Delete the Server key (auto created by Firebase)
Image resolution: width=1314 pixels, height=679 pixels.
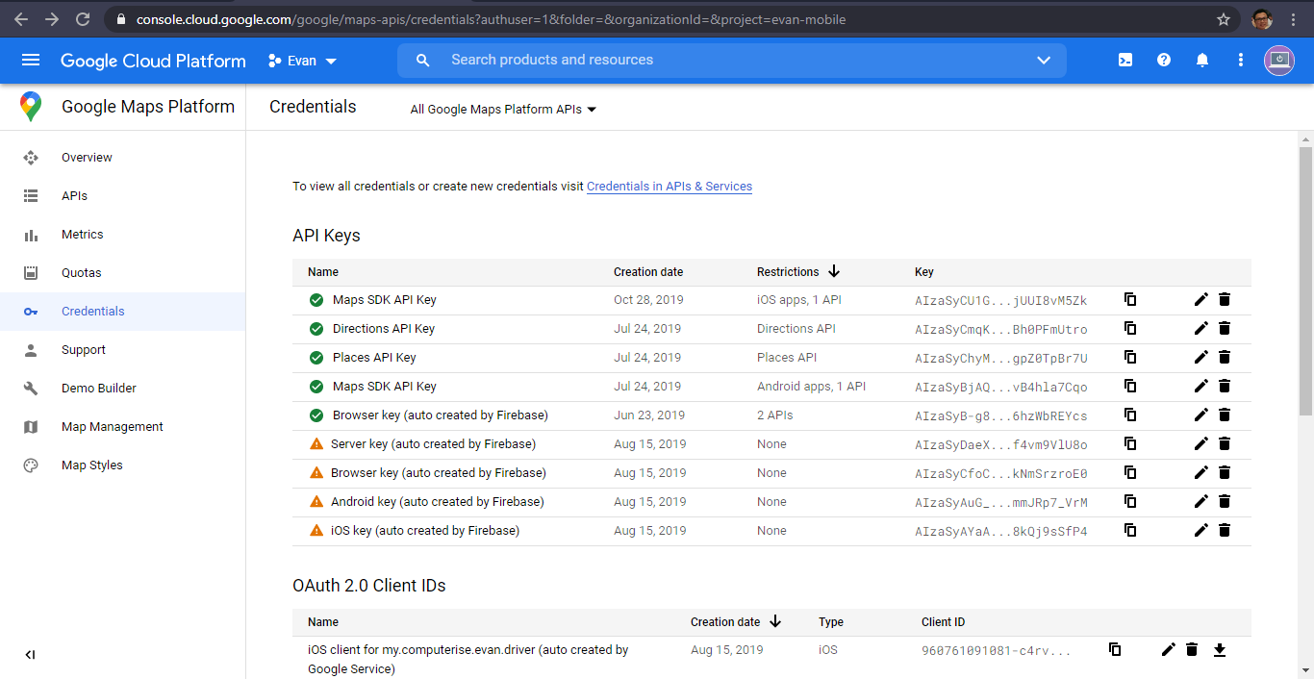(1225, 444)
